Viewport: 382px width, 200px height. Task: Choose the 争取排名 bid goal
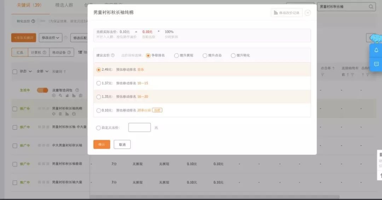pyautogui.click(x=148, y=55)
